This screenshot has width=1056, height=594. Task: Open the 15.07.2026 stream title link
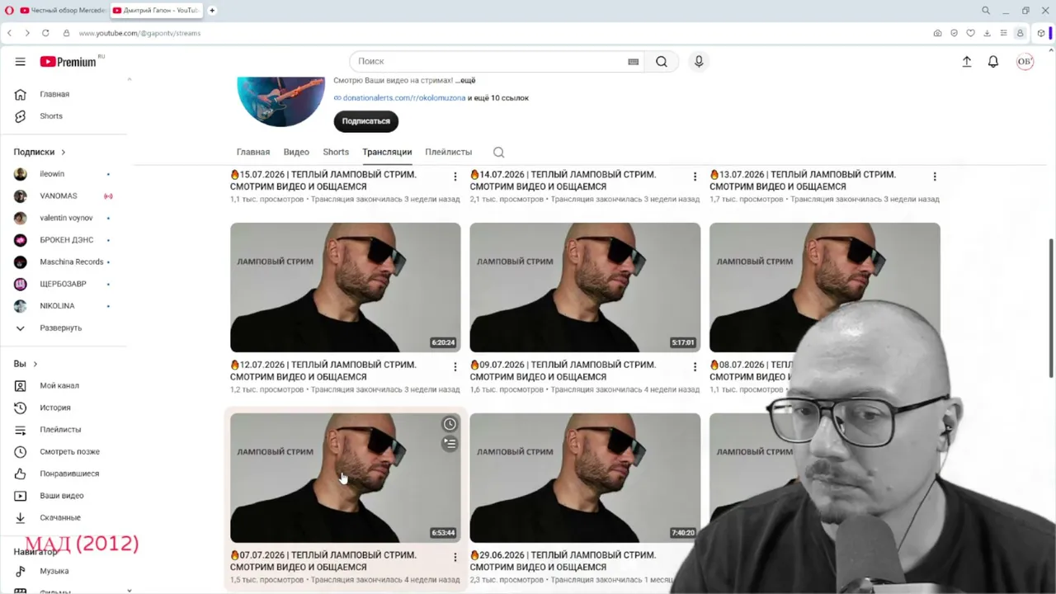pyautogui.click(x=323, y=181)
